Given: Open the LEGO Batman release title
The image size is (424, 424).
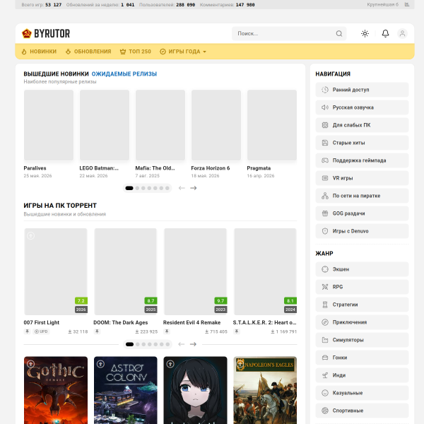Looking at the screenshot, I should coord(99,168).
